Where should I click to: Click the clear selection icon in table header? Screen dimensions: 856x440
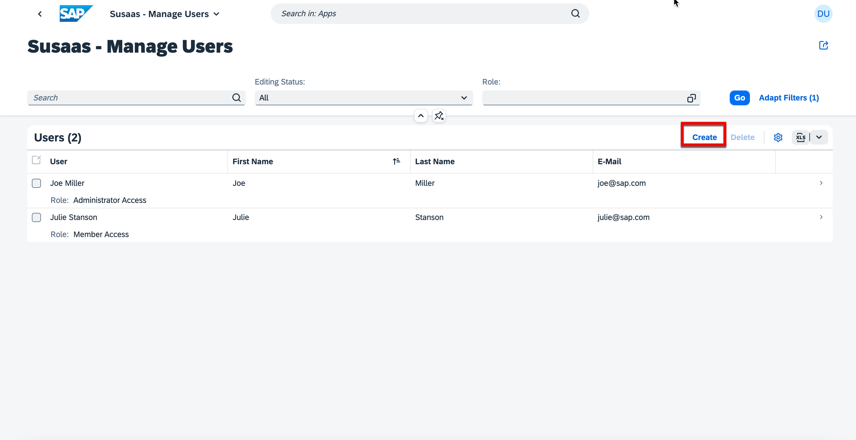coord(36,160)
